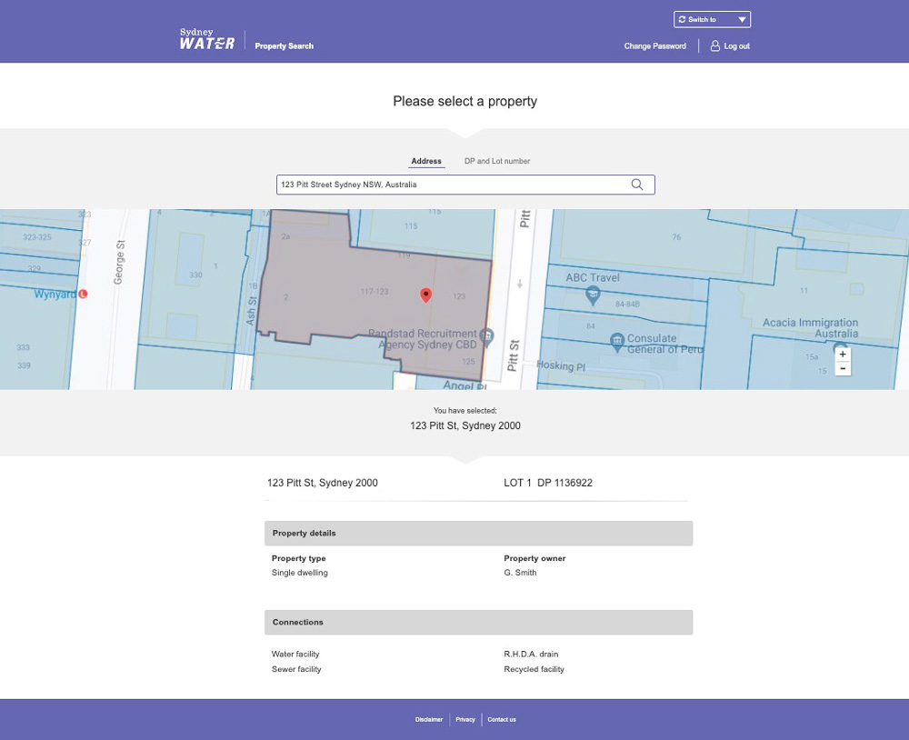This screenshot has height=740, width=909.
Task: Click the Property Search header link
Action: (284, 46)
